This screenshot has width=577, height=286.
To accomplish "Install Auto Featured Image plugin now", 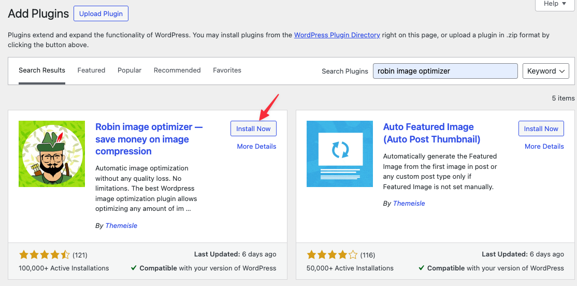I will click(x=541, y=129).
